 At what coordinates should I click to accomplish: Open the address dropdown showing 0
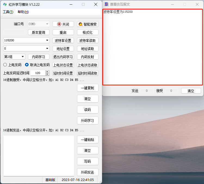[47, 48]
